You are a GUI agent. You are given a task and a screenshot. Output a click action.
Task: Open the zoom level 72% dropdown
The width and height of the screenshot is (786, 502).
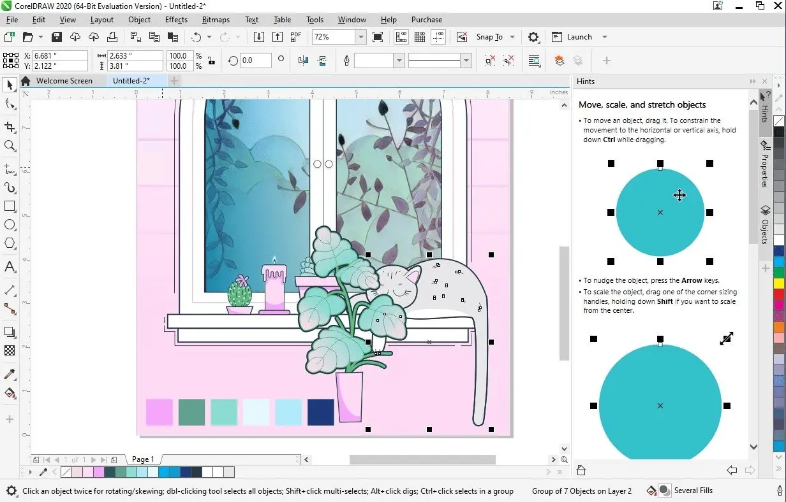click(360, 37)
